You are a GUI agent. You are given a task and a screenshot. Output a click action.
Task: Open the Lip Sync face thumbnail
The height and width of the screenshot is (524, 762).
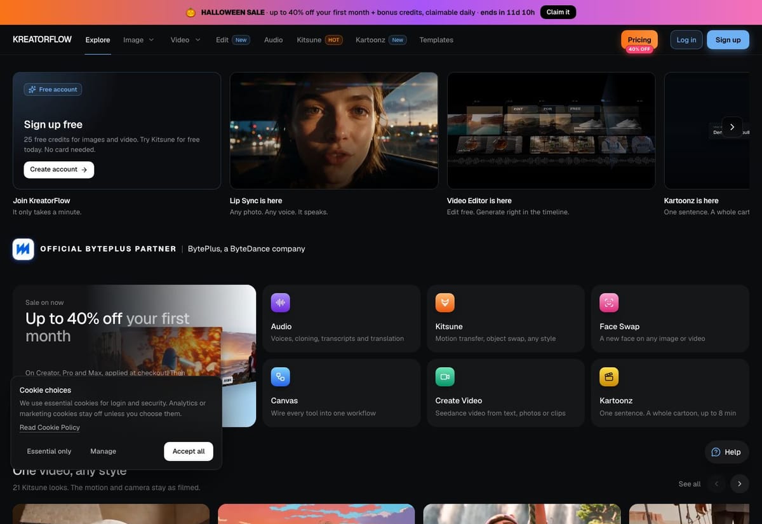pyautogui.click(x=334, y=130)
